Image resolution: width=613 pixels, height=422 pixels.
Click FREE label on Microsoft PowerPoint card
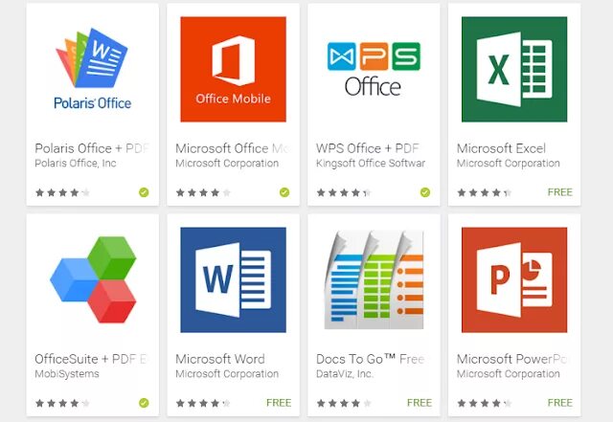pos(559,403)
